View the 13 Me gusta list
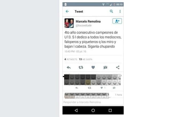Viewport: 195px width, 117px height. click(x=85, y=59)
